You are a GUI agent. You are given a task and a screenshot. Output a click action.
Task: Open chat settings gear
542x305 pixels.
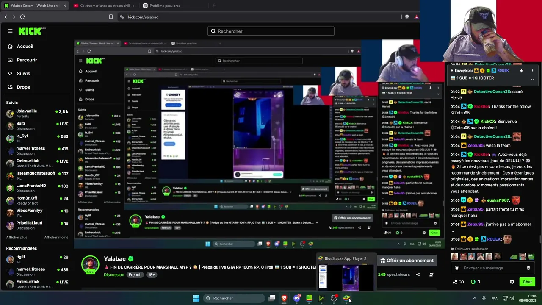coord(512,282)
